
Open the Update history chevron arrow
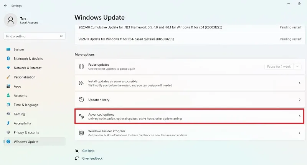point(299,100)
